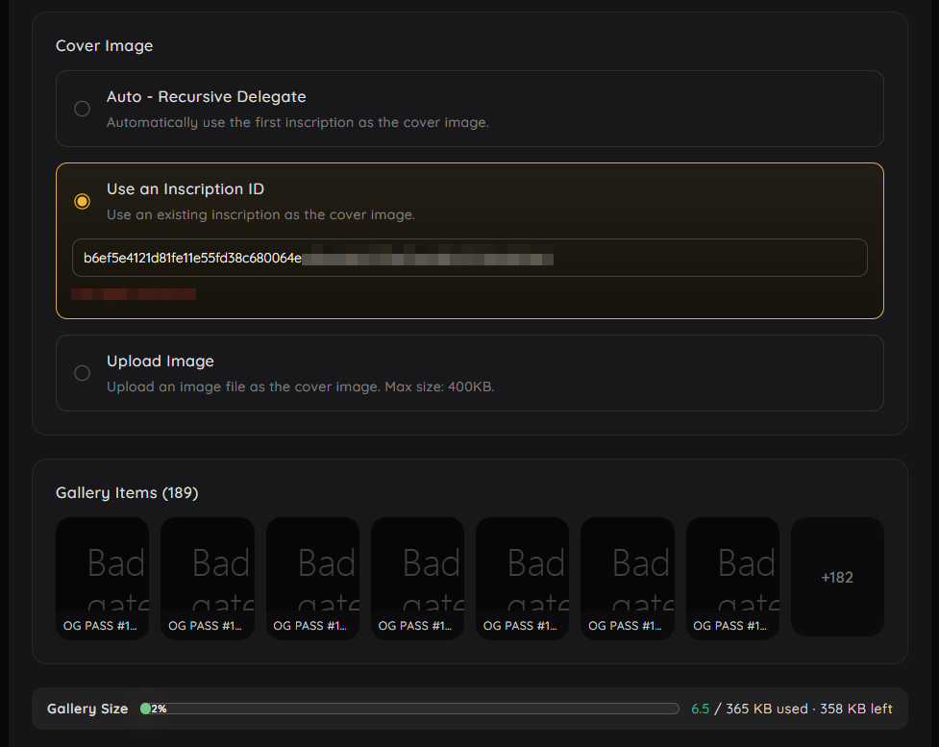Image resolution: width=939 pixels, height=747 pixels.
Task: Click the red error message under the inscription field
Action: click(134, 293)
